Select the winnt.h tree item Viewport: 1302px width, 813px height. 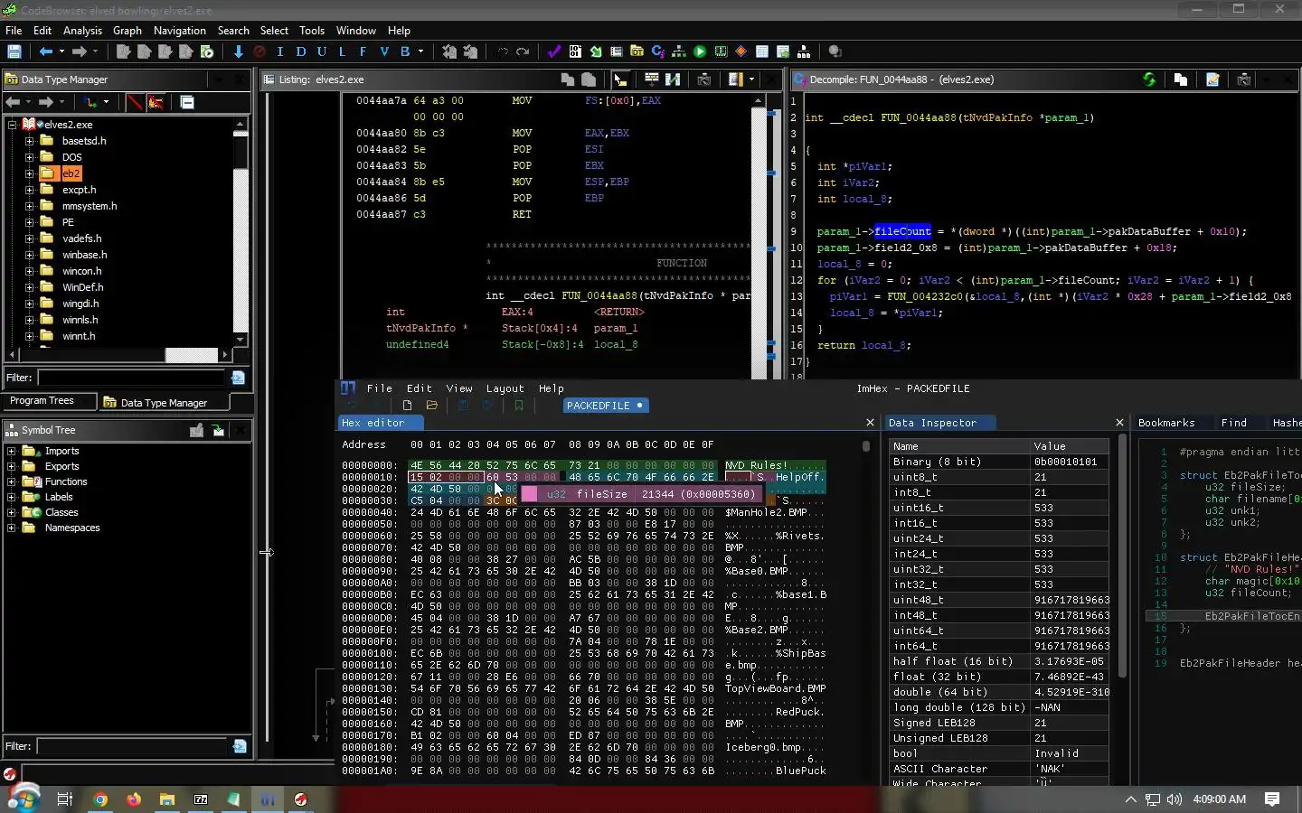(79, 336)
